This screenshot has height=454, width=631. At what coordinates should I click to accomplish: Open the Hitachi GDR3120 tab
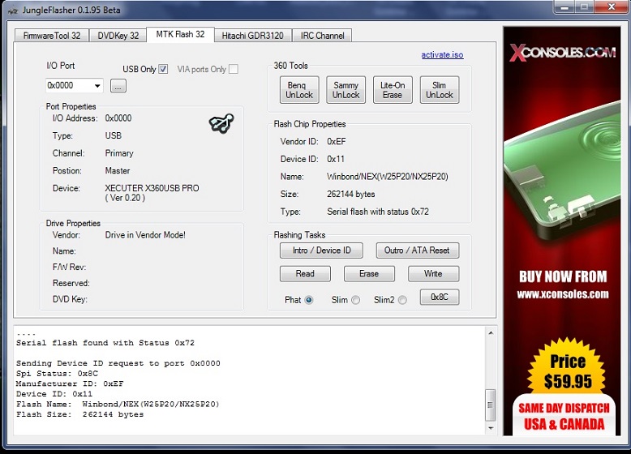[x=252, y=36]
